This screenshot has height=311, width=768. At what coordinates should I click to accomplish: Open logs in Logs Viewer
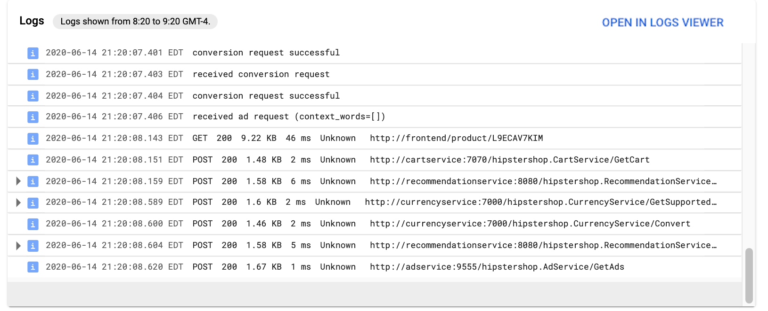click(x=662, y=23)
